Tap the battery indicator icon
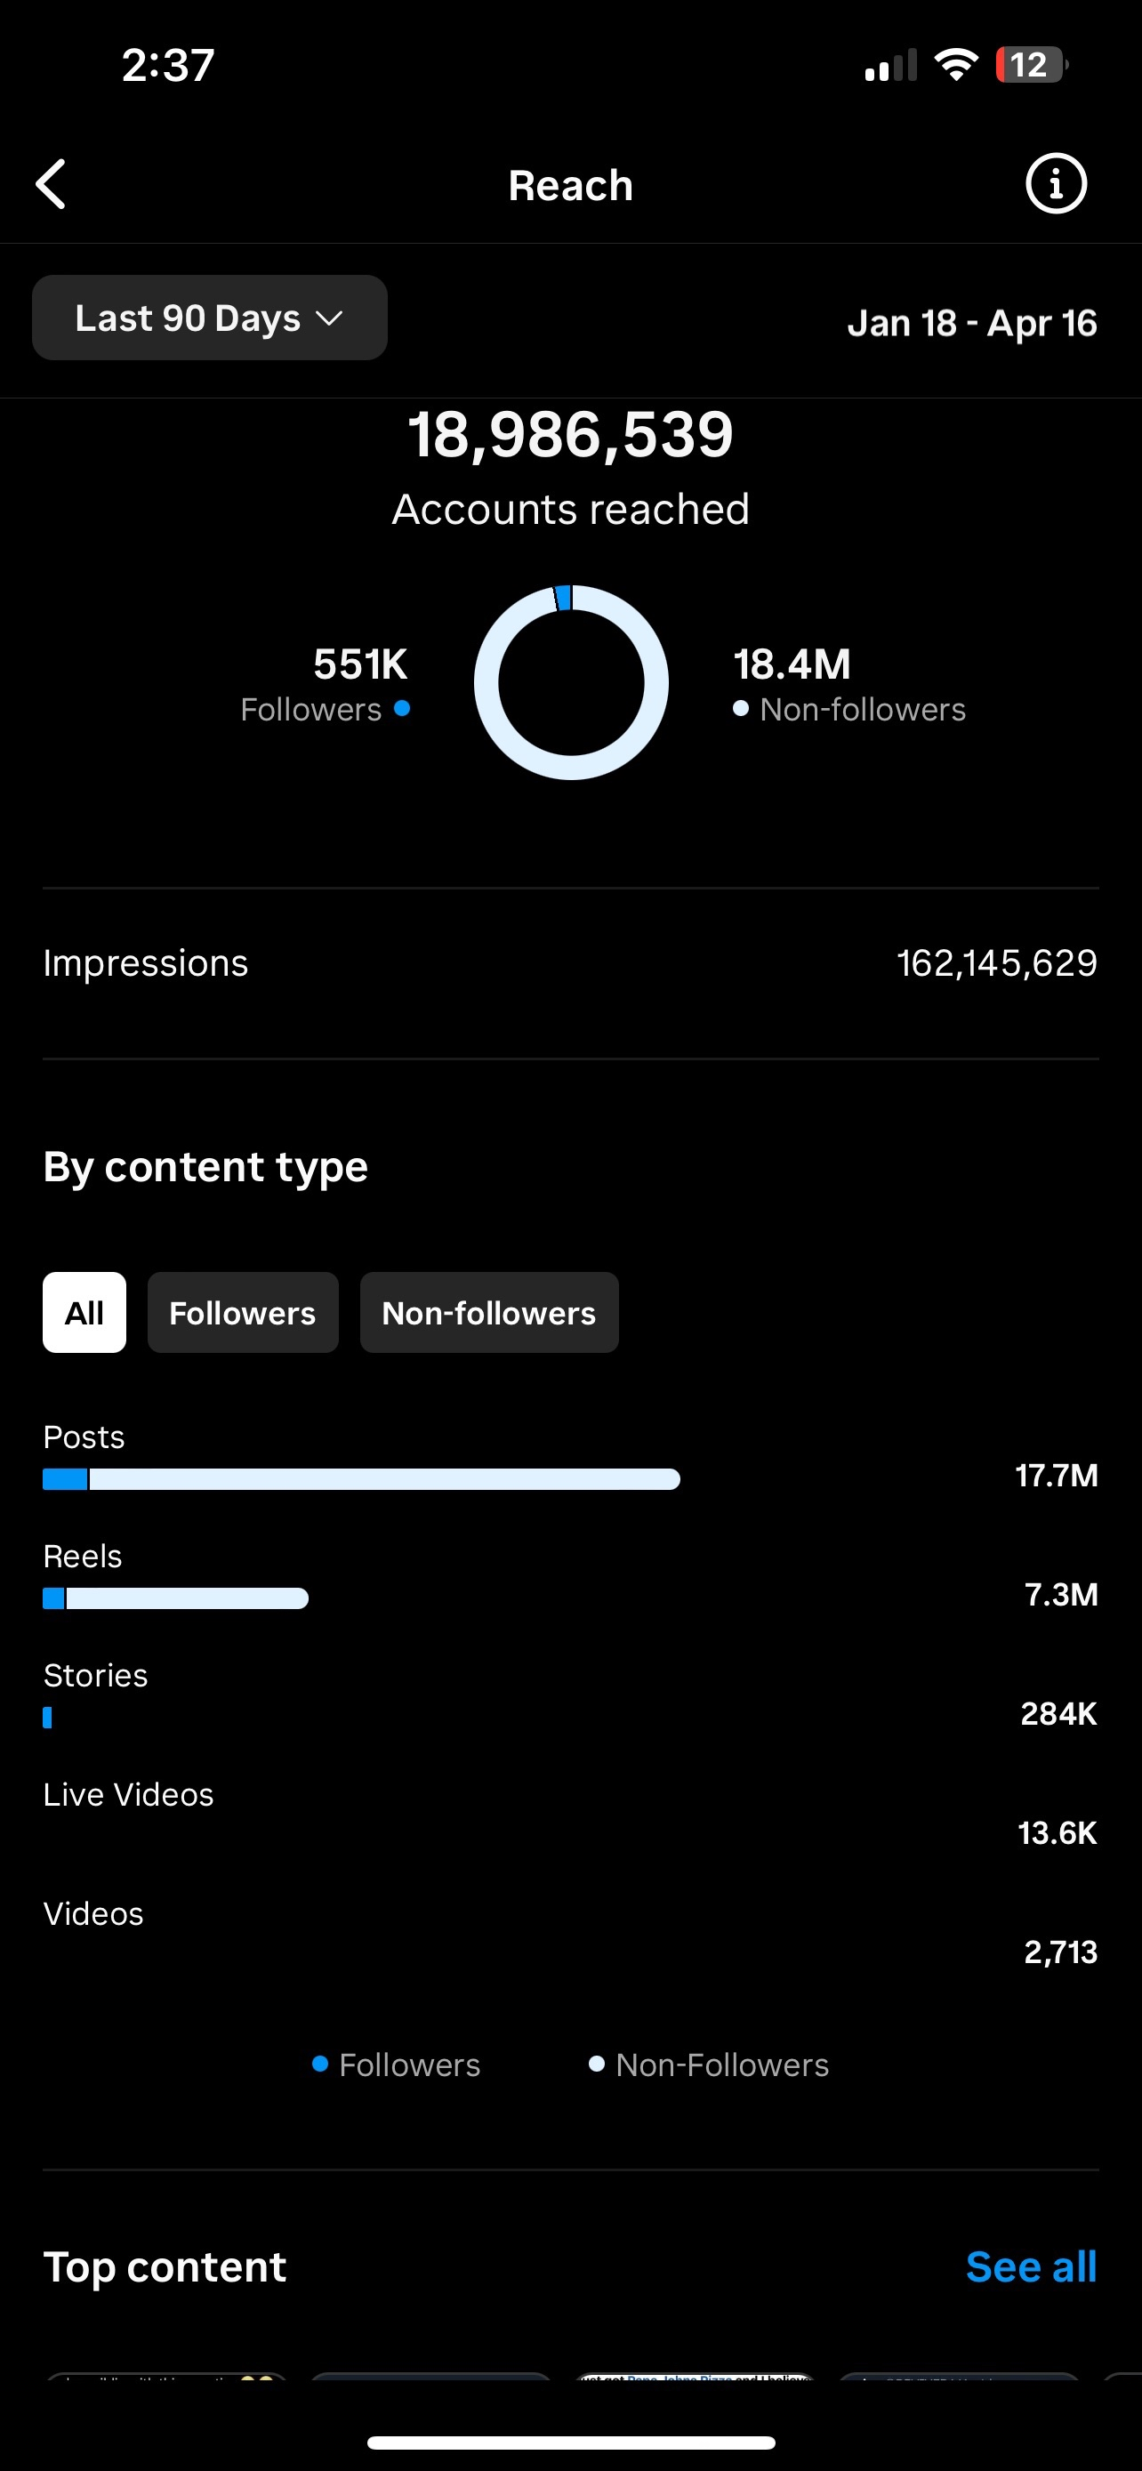The image size is (1142, 2471). [1031, 65]
